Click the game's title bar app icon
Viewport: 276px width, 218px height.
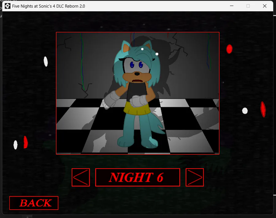click(7, 6)
